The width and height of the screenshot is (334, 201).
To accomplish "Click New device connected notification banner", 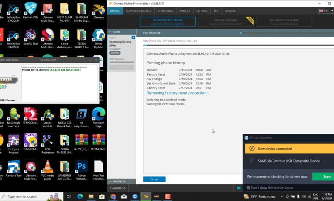I will pyautogui.click(x=289, y=148).
